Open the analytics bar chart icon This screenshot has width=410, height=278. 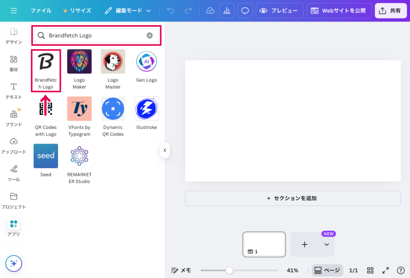(x=227, y=11)
